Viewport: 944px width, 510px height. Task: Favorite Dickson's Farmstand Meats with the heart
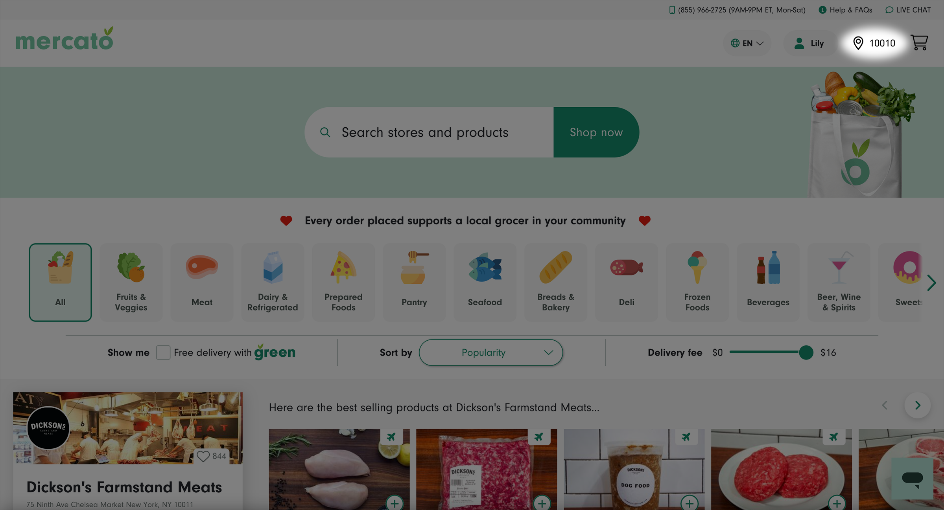203,456
